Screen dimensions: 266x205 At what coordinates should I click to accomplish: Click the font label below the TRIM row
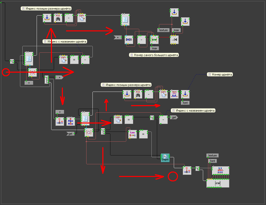click(185, 103)
